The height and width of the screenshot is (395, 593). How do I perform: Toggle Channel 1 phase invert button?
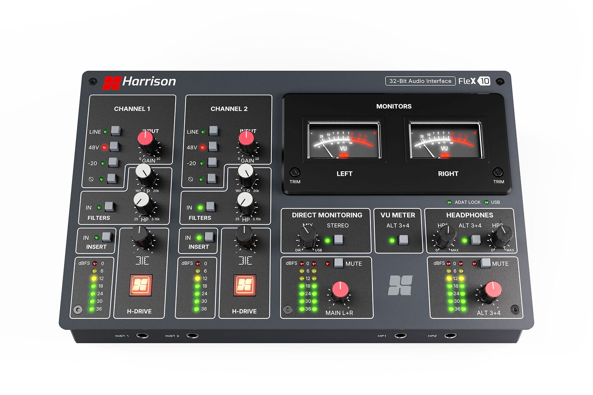[112, 178]
